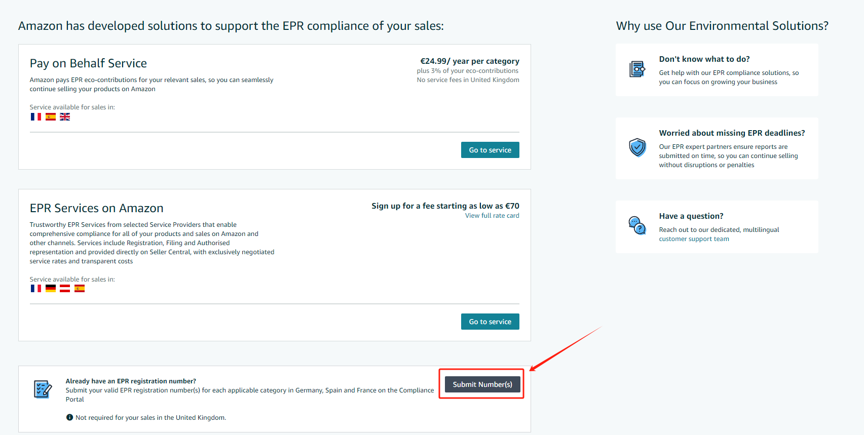
Task: Click the Worried about missing EPR deadlines card
Action: coord(717,148)
